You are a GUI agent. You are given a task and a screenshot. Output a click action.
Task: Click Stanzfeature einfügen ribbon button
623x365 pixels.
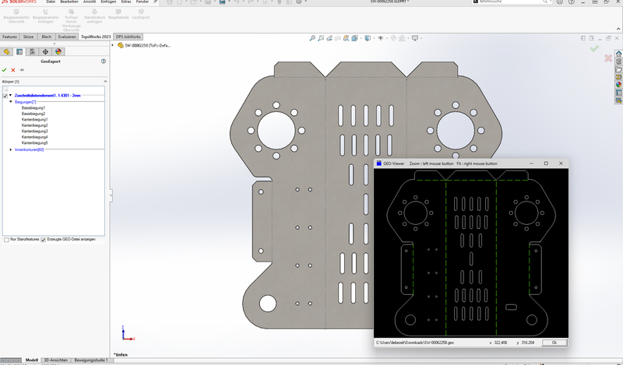[94, 16]
